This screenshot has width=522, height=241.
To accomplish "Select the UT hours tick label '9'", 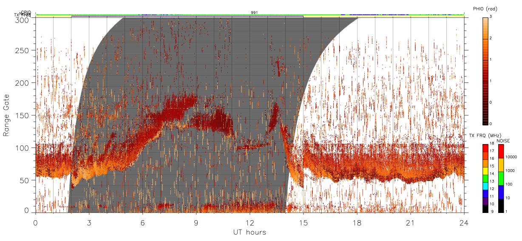I will coord(196,222).
